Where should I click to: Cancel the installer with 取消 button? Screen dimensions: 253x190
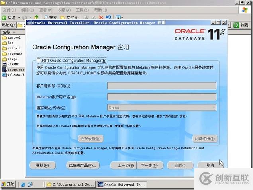pos(210,165)
